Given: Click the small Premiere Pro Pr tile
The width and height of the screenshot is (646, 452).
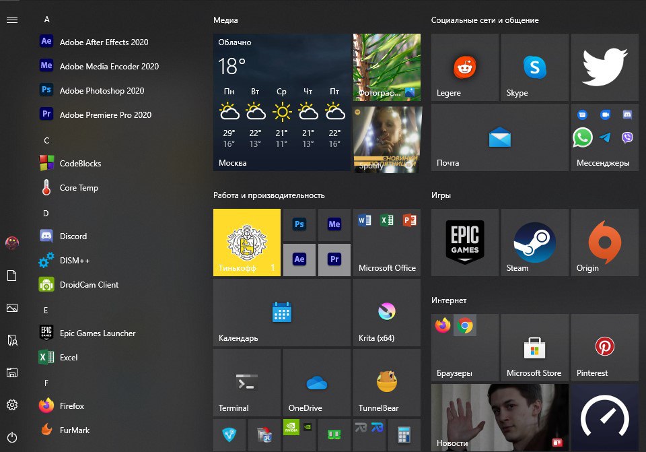Looking at the screenshot, I should (334, 260).
